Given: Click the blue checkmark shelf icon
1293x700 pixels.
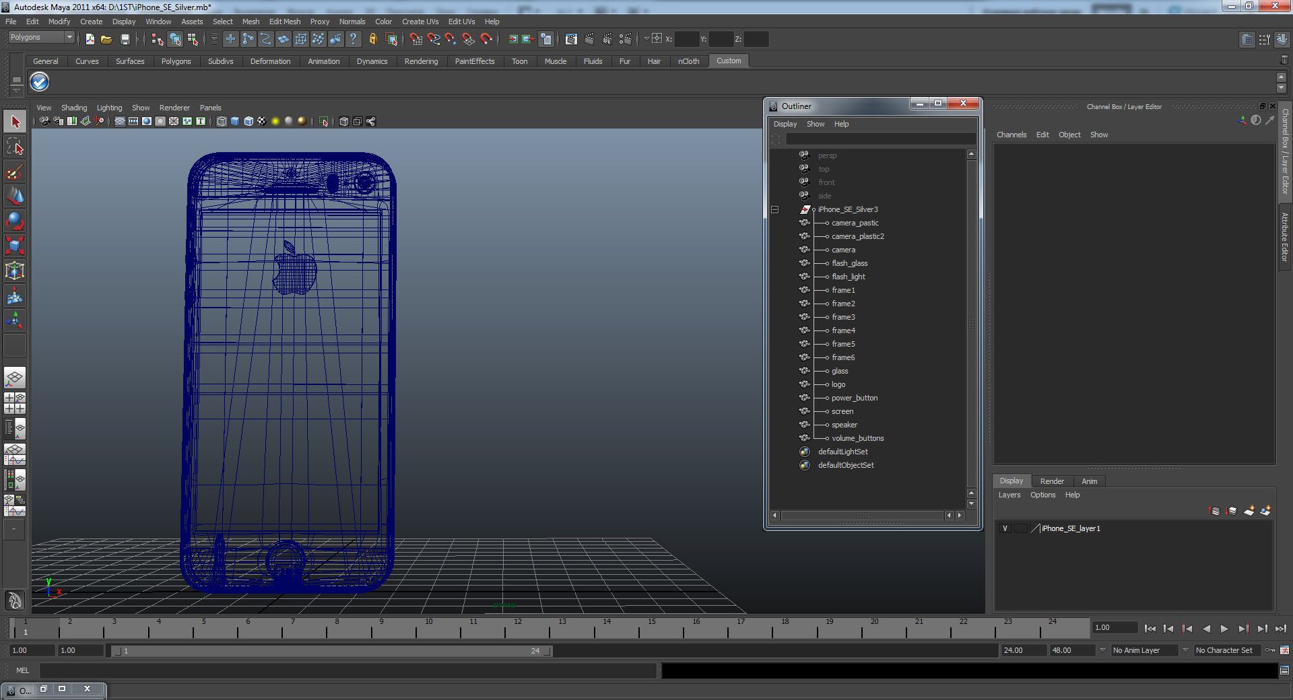Looking at the screenshot, I should pyautogui.click(x=40, y=82).
